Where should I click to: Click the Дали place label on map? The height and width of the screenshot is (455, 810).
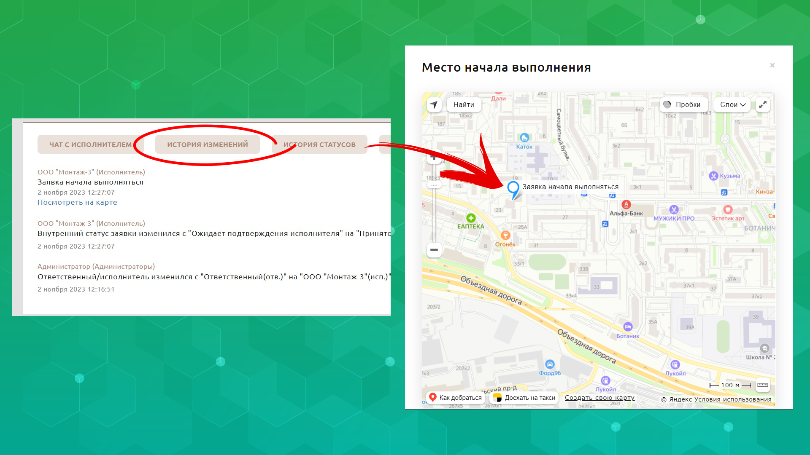coord(498,99)
